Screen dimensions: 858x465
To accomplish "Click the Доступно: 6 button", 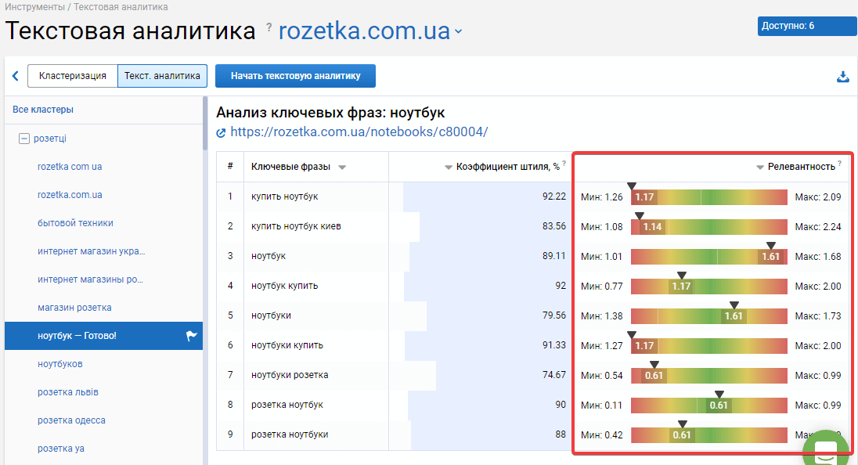I will click(x=806, y=27).
